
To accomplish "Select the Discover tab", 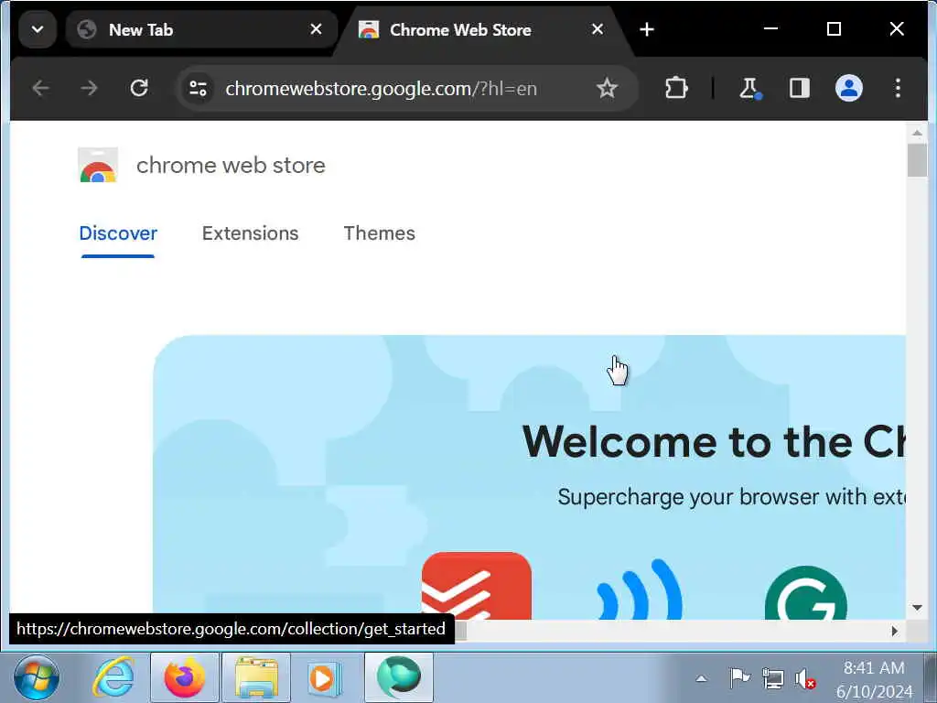I will 118,233.
